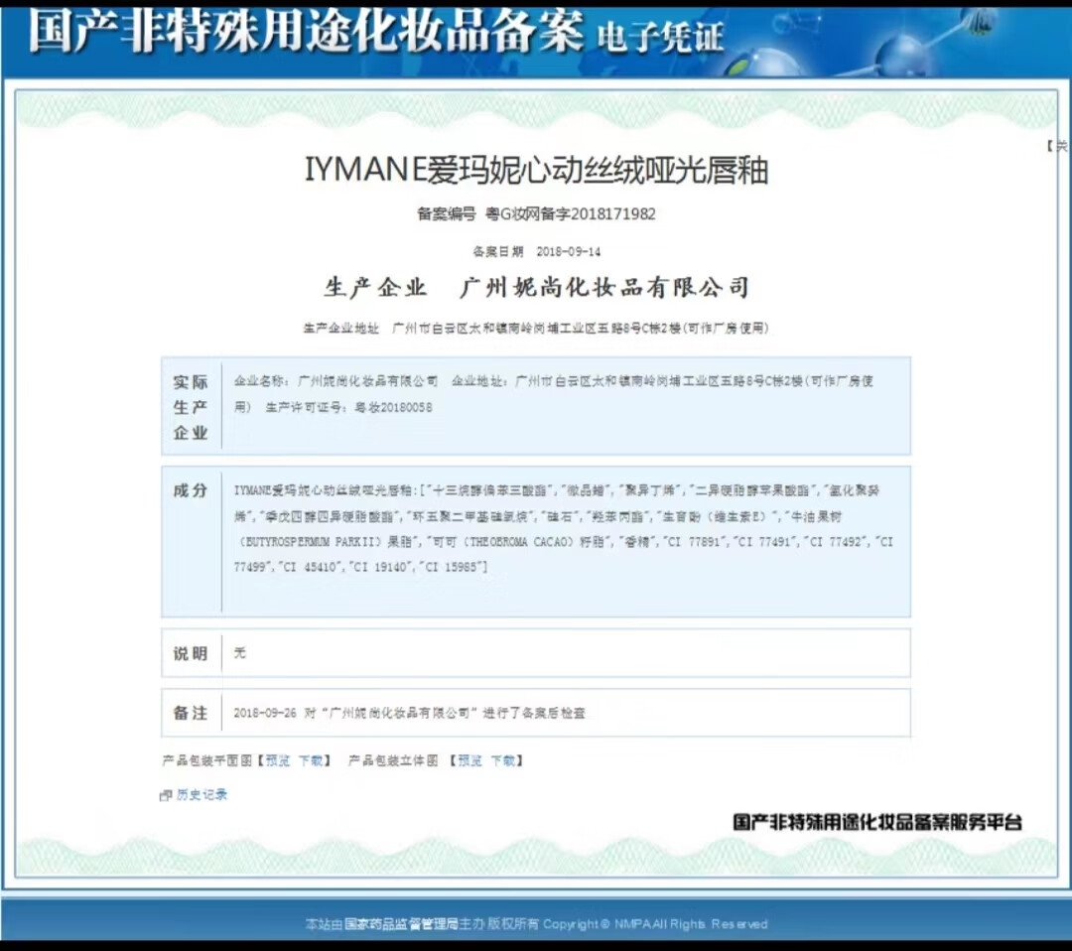Click the 电子凭证 header text

[x=660, y=37]
